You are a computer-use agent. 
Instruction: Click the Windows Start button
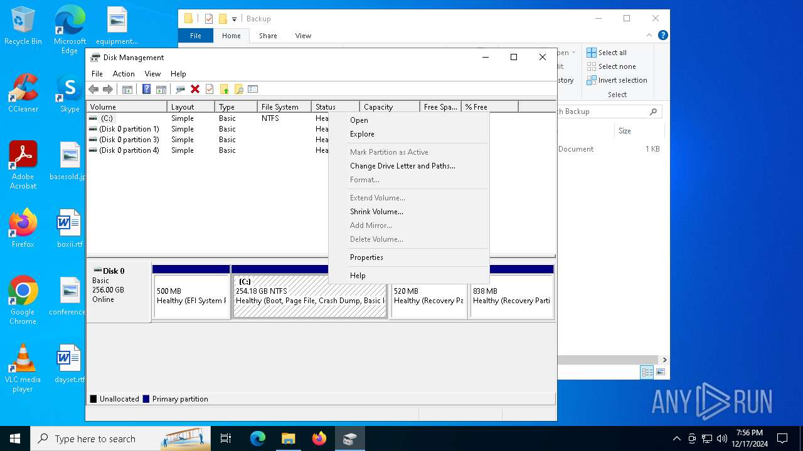pyautogui.click(x=15, y=438)
